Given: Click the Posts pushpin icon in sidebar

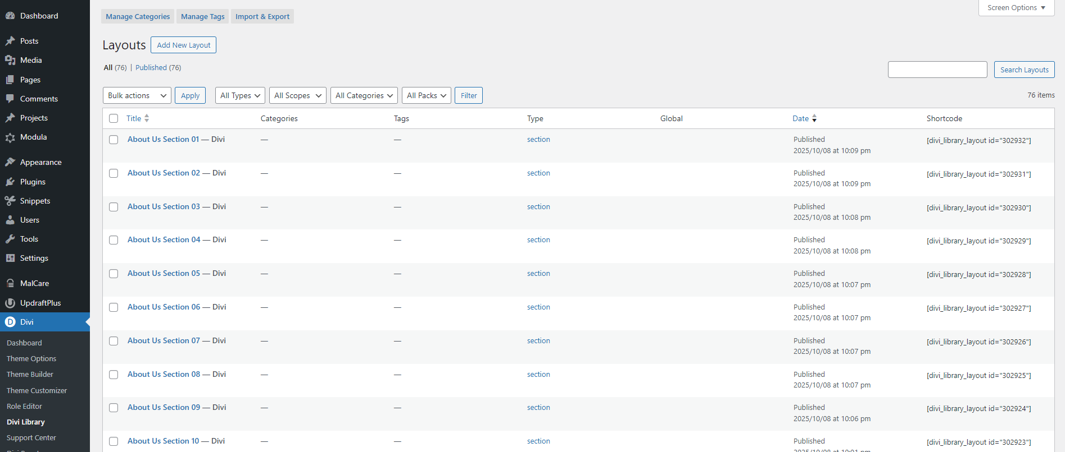Looking at the screenshot, I should pyautogui.click(x=10, y=41).
